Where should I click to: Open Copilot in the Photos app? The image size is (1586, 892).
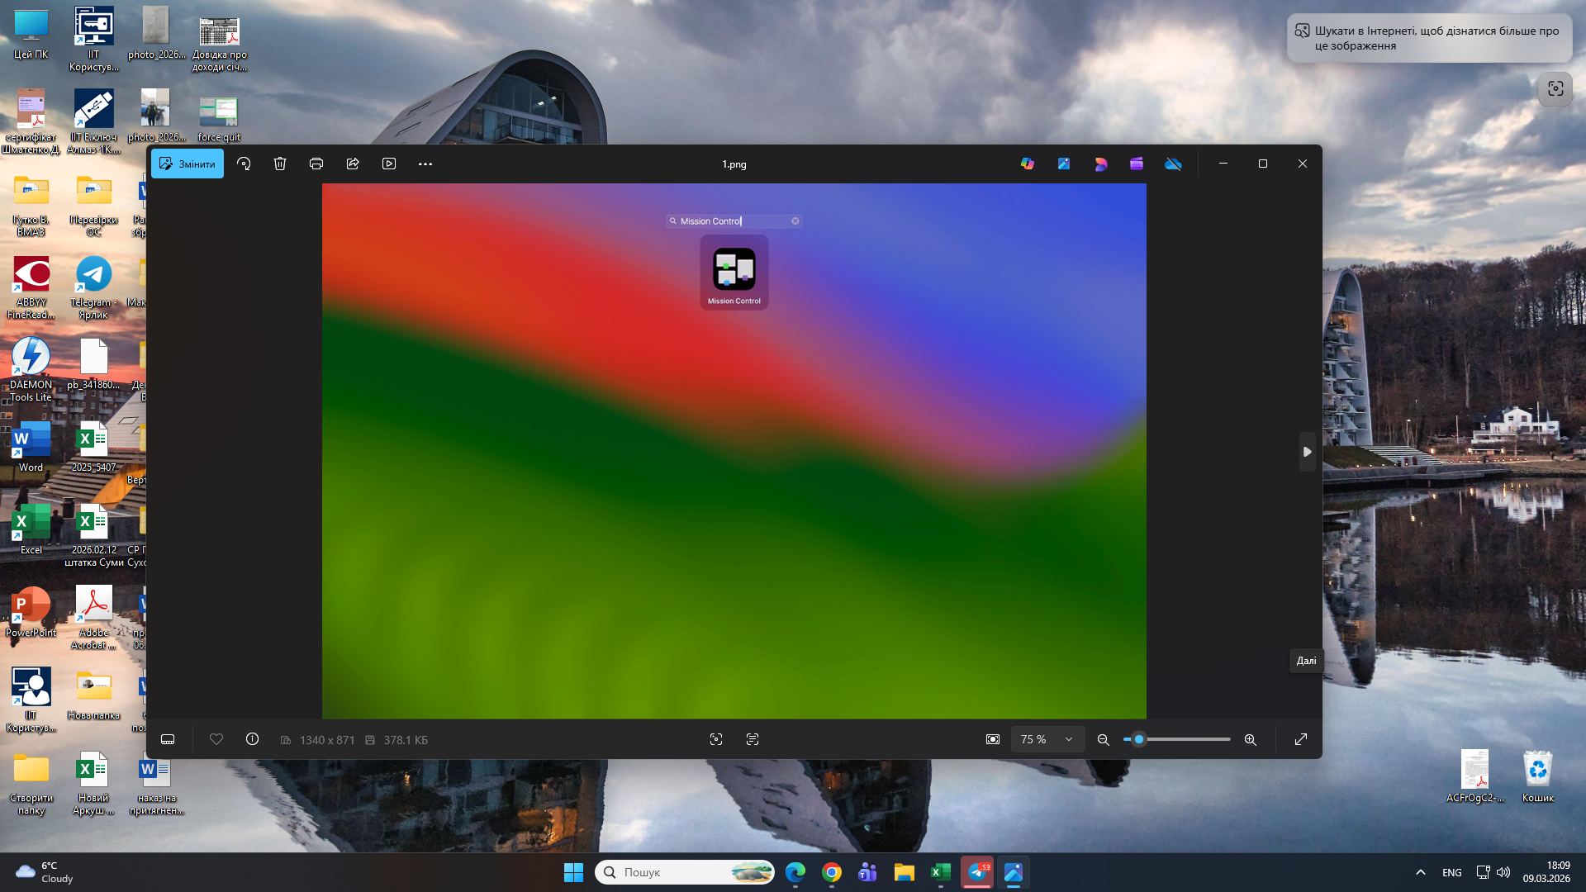(1027, 164)
